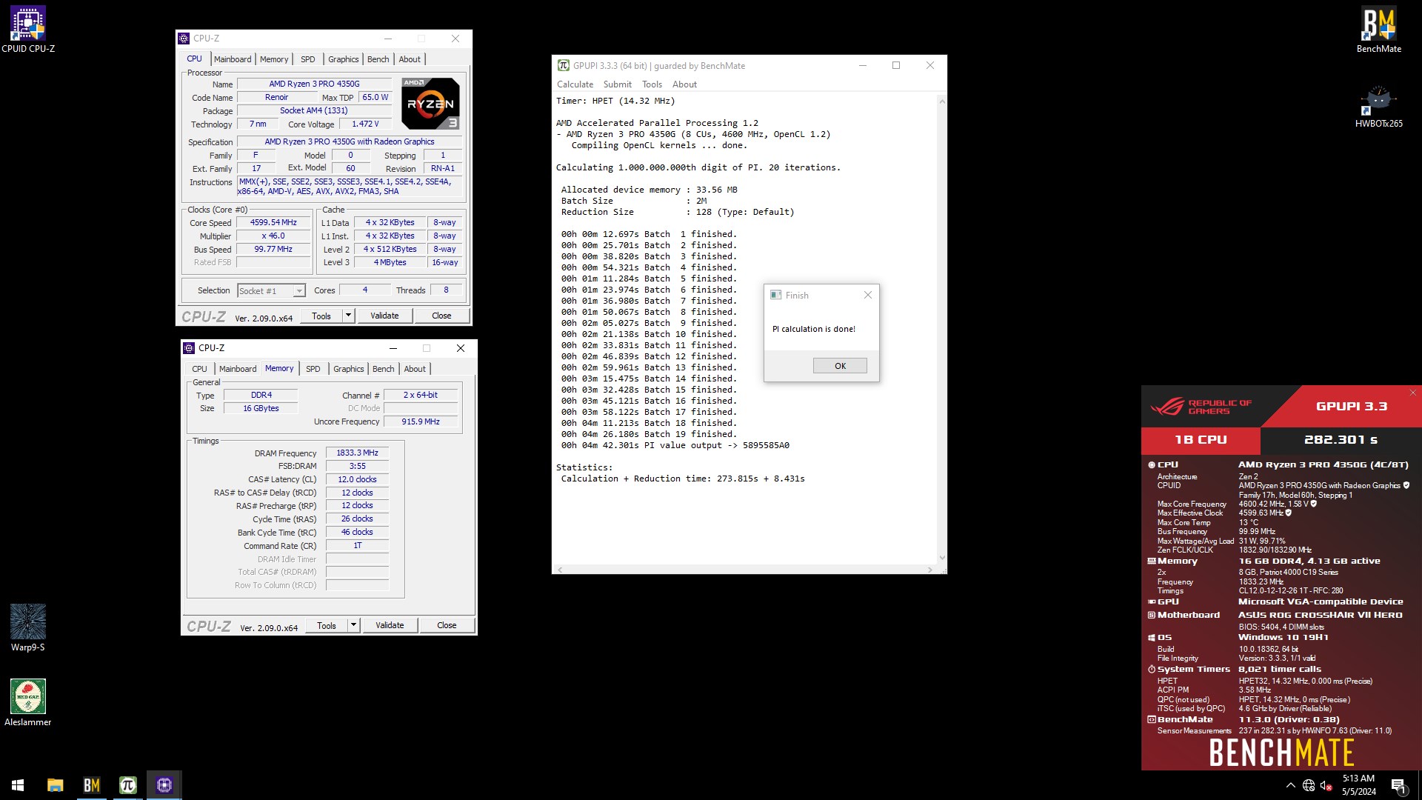Select the Bench tab in lower CPU-Z
This screenshot has width=1422, height=800.
coord(383,369)
